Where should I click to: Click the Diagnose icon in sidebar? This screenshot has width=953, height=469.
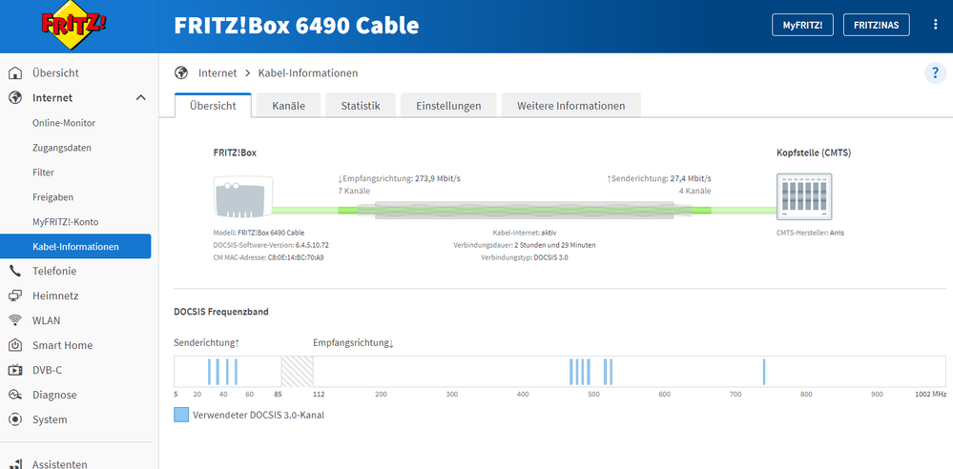click(x=14, y=395)
